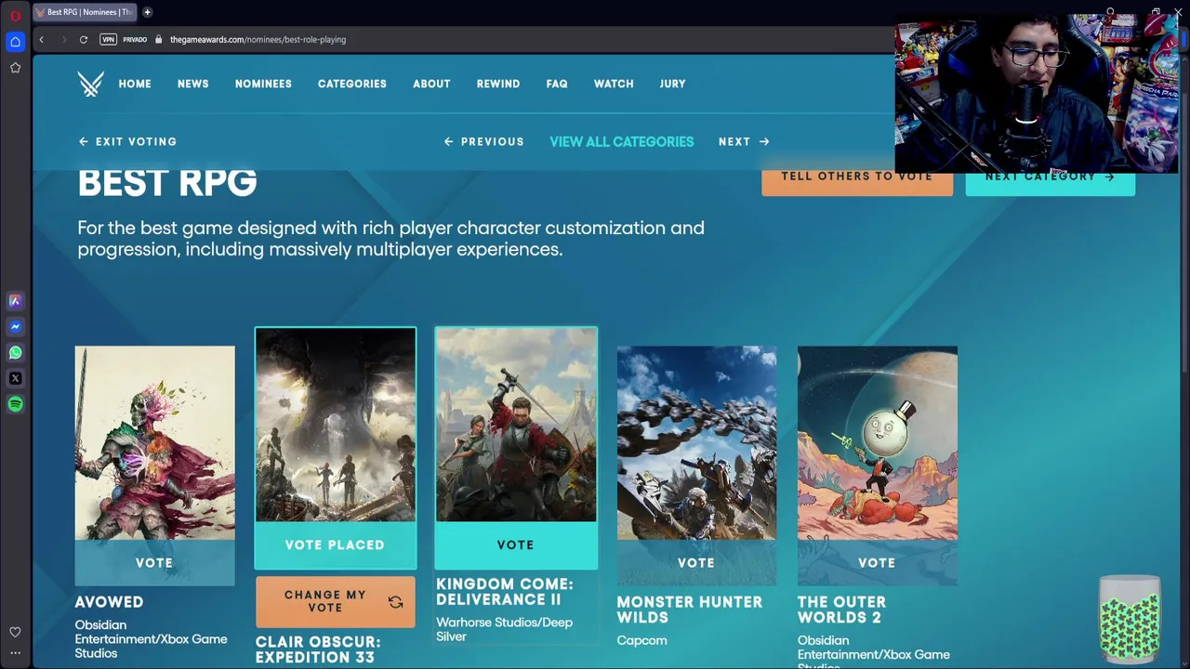The width and height of the screenshot is (1190, 669).
Task: Open heart favorites icon in sidebar
Action: [15, 632]
